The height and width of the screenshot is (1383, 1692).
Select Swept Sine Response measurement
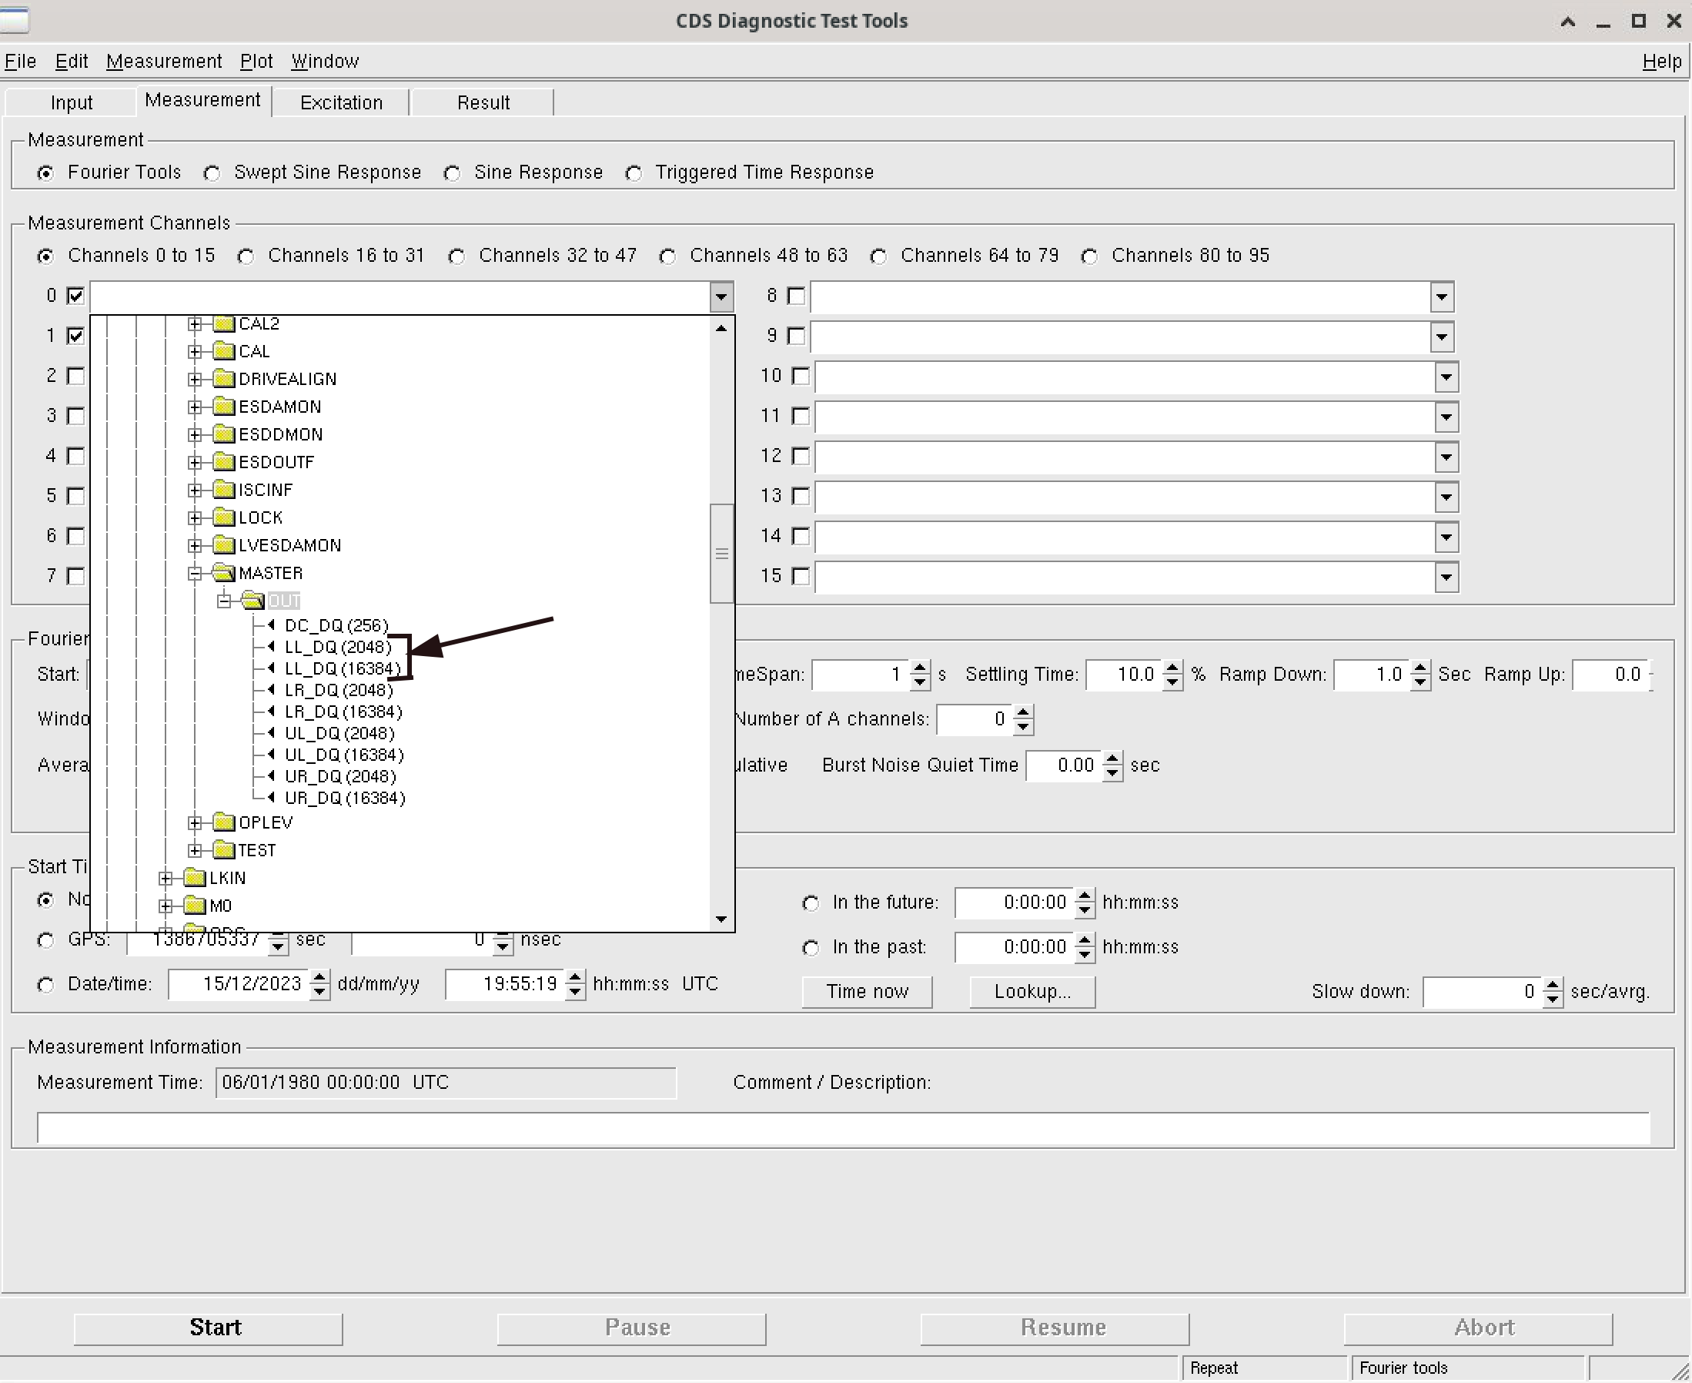click(212, 172)
